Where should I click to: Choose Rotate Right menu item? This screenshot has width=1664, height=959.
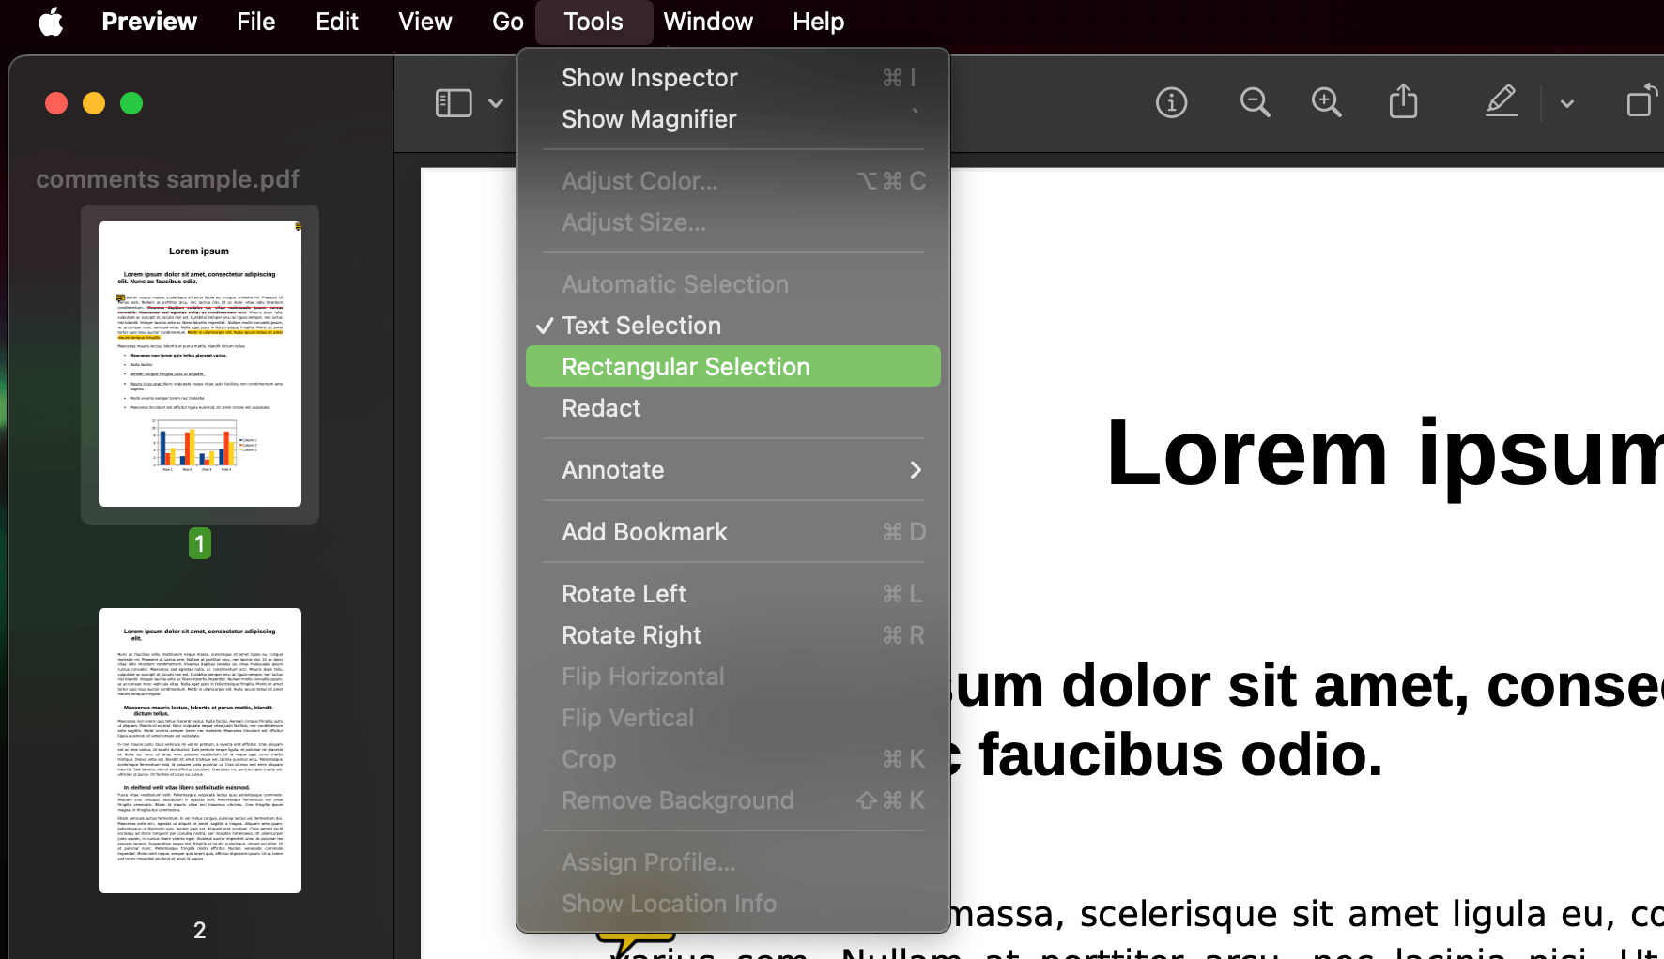[x=733, y=635]
